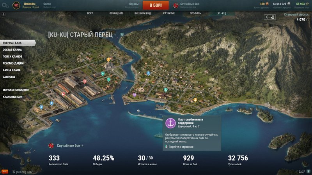Click the Флот снабжения и поддержки title
The height and width of the screenshot is (175, 312).
pyautogui.click(x=190, y=121)
